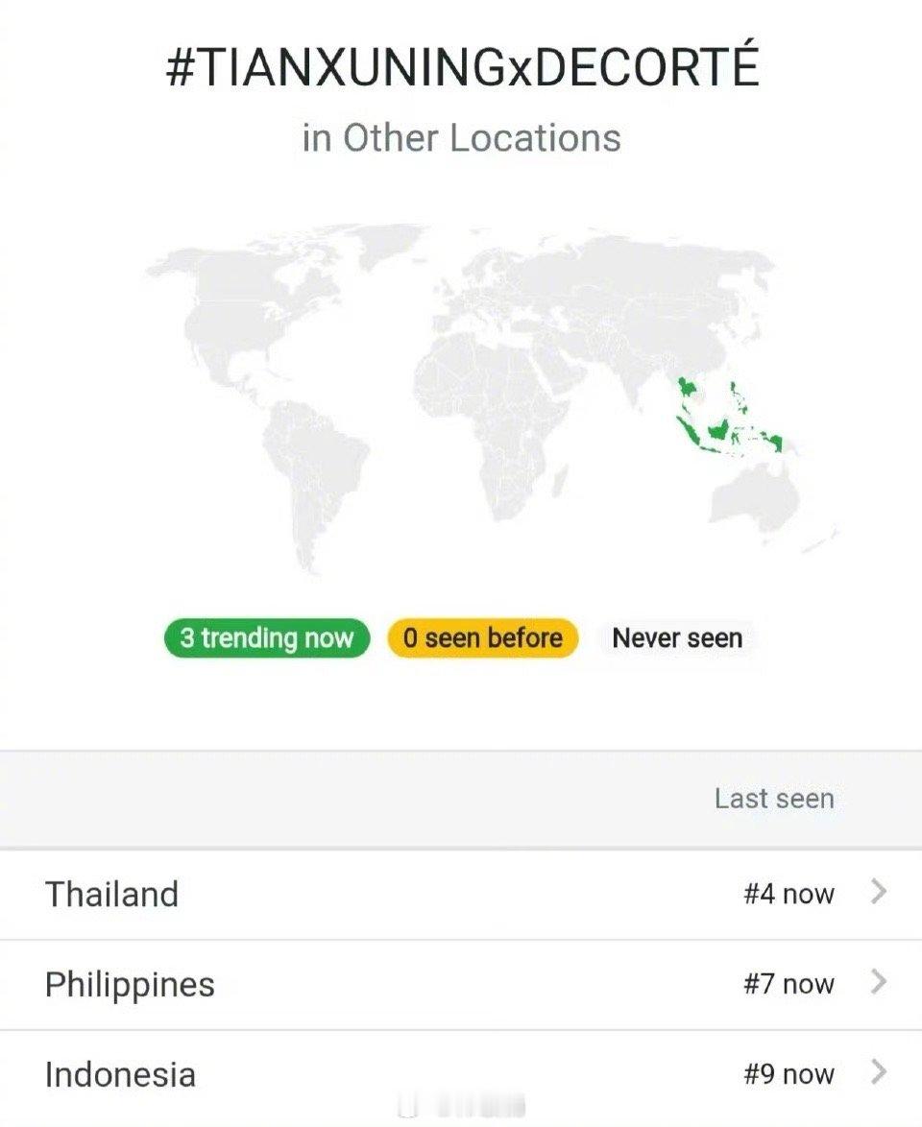Image resolution: width=922 pixels, height=1127 pixels.
Task: Click Australia on the world map
Action: tap(757, 494)
